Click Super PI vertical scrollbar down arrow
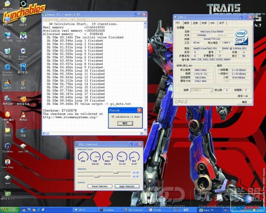Screen dimensions: 266x213 145,130
